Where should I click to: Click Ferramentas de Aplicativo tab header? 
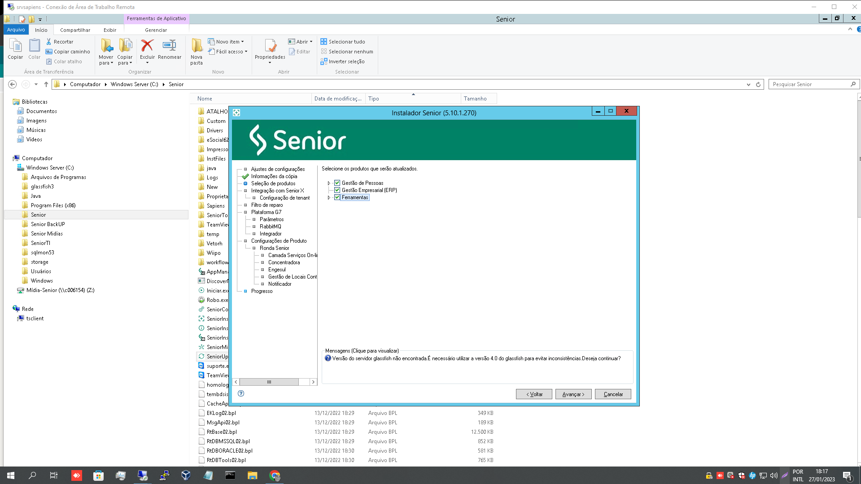[156, 18]
